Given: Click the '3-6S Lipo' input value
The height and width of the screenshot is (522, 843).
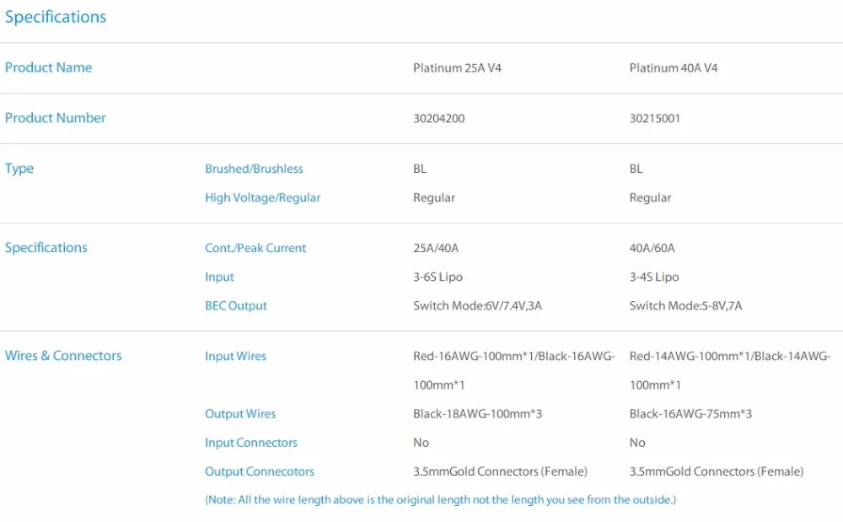Looking at the screenshot, I should [x=438, y=277].
